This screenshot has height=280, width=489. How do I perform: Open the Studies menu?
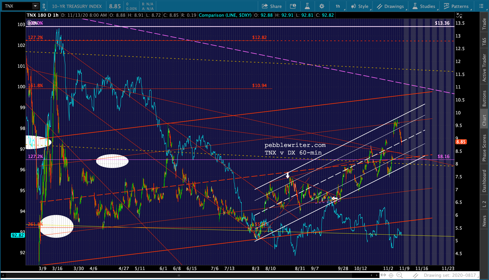(x=424, y=6)
